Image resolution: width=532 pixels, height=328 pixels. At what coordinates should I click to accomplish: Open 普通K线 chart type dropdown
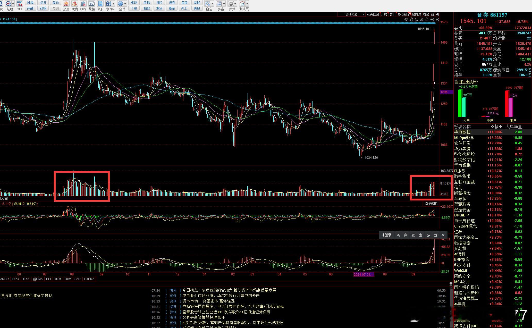click(351, 14)
